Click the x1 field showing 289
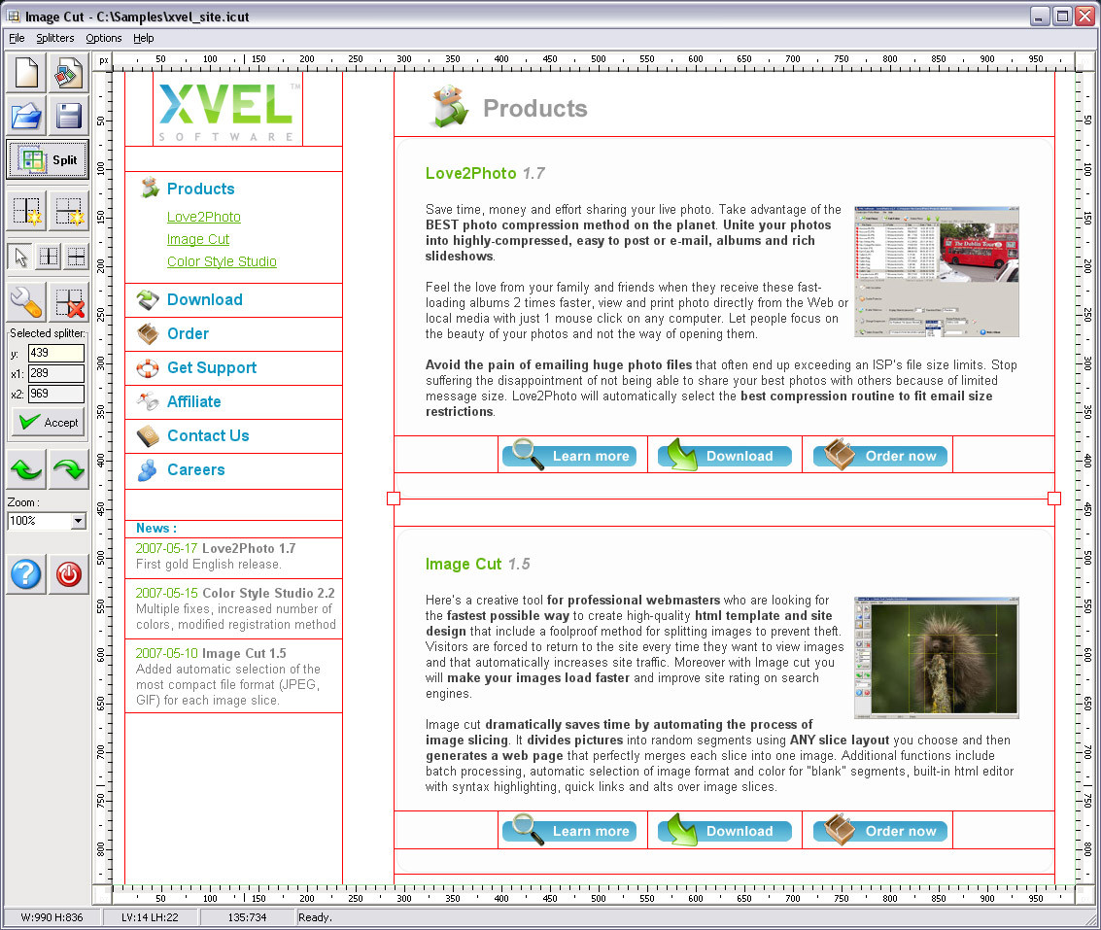The height and width of the screenshot is (930, 1101). coord(56,373)
